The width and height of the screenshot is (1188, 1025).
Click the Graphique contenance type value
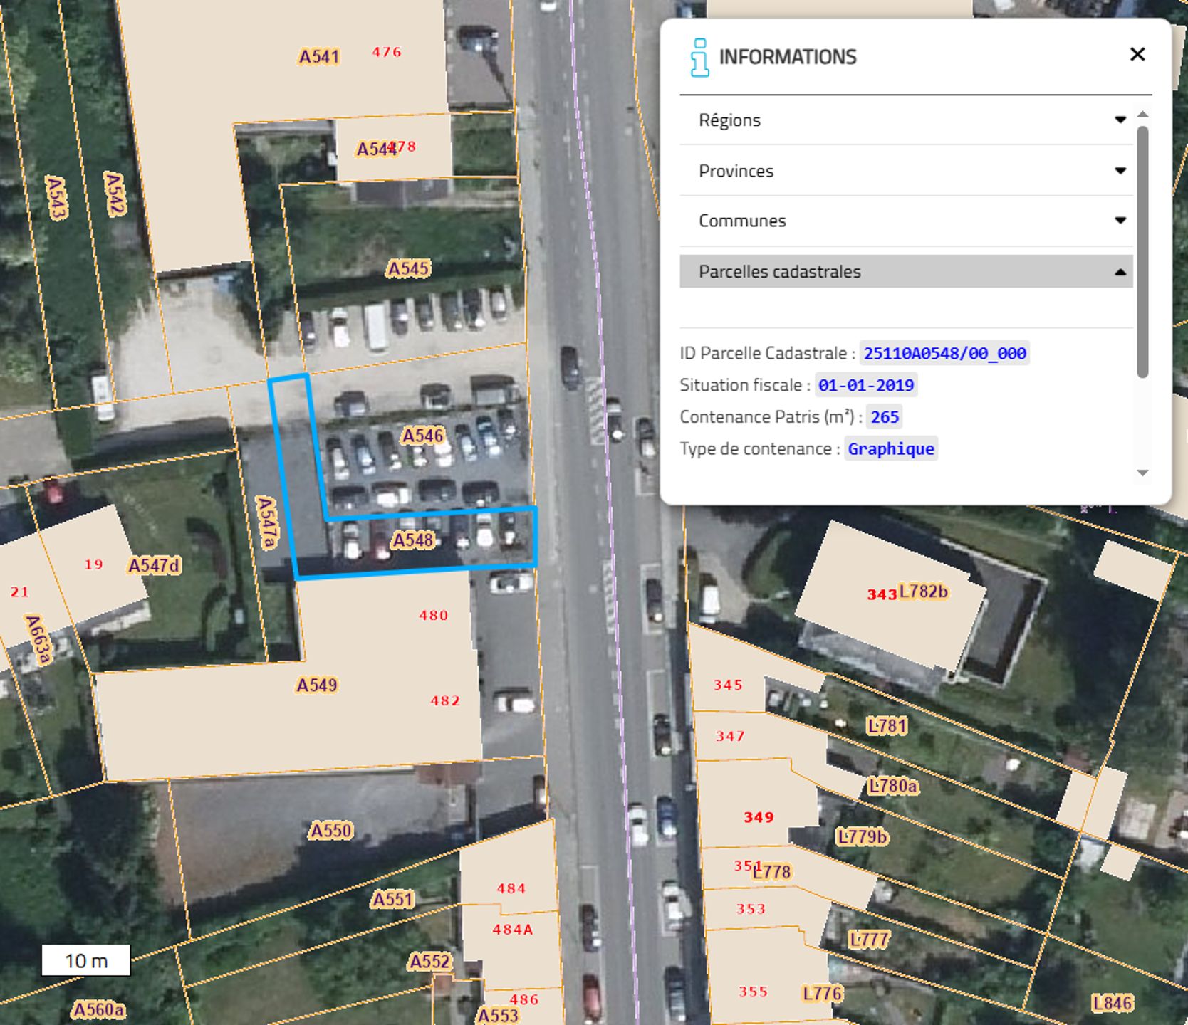pyautogui.click(x=890, y=449)
